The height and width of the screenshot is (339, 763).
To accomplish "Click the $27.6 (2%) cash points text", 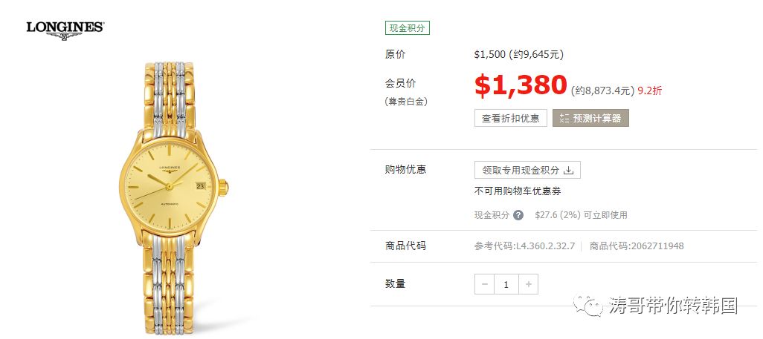I will (558, 214).
